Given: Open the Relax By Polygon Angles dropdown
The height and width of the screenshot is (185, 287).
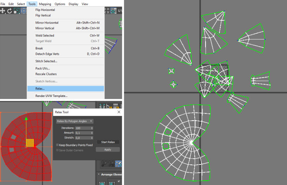Looking at the screenshot, I should [75, 121].
